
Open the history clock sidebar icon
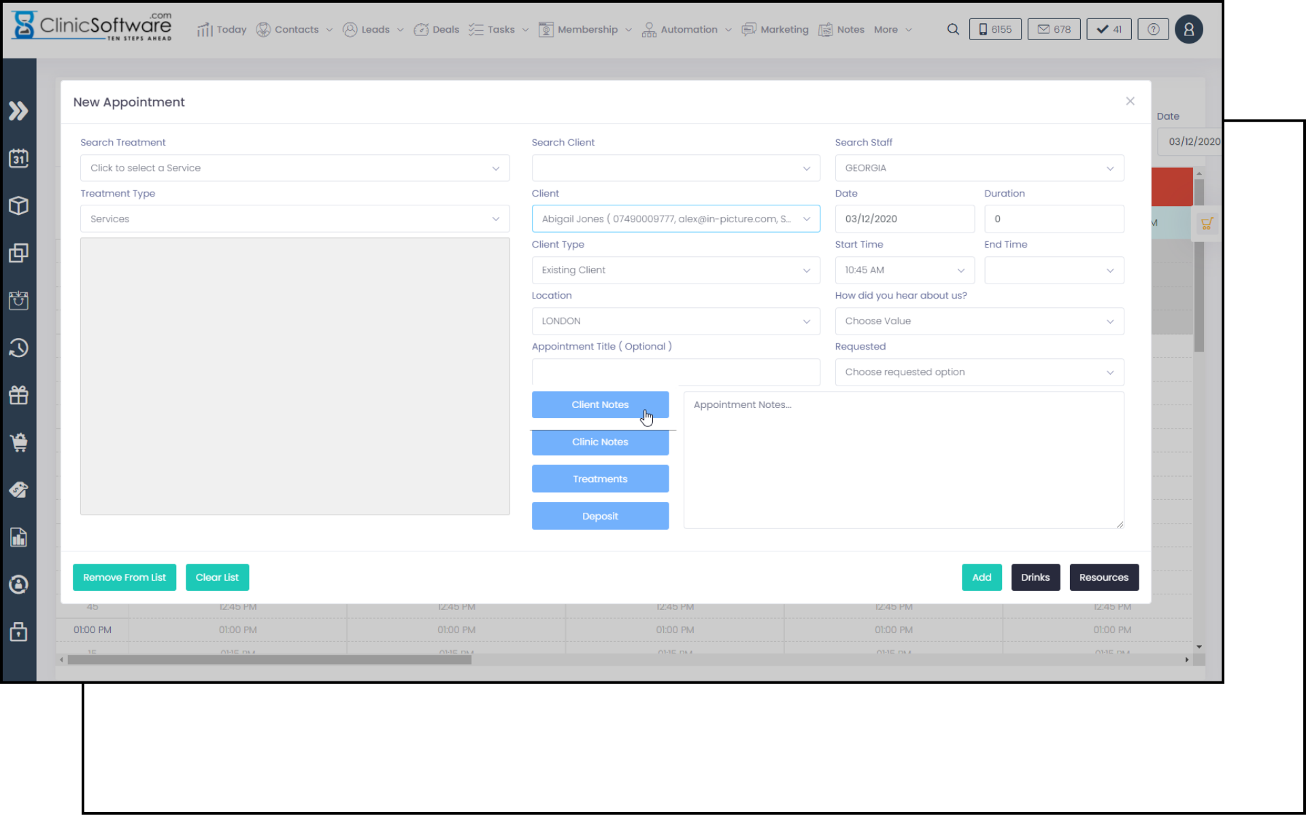tap(18, 348)
